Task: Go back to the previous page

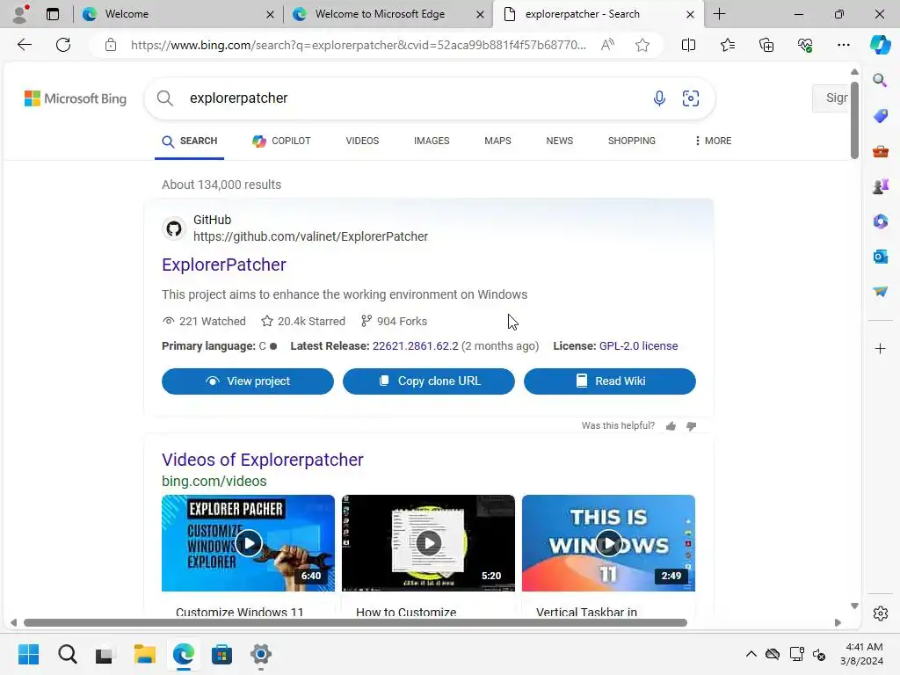Action: tap(24, 45)
